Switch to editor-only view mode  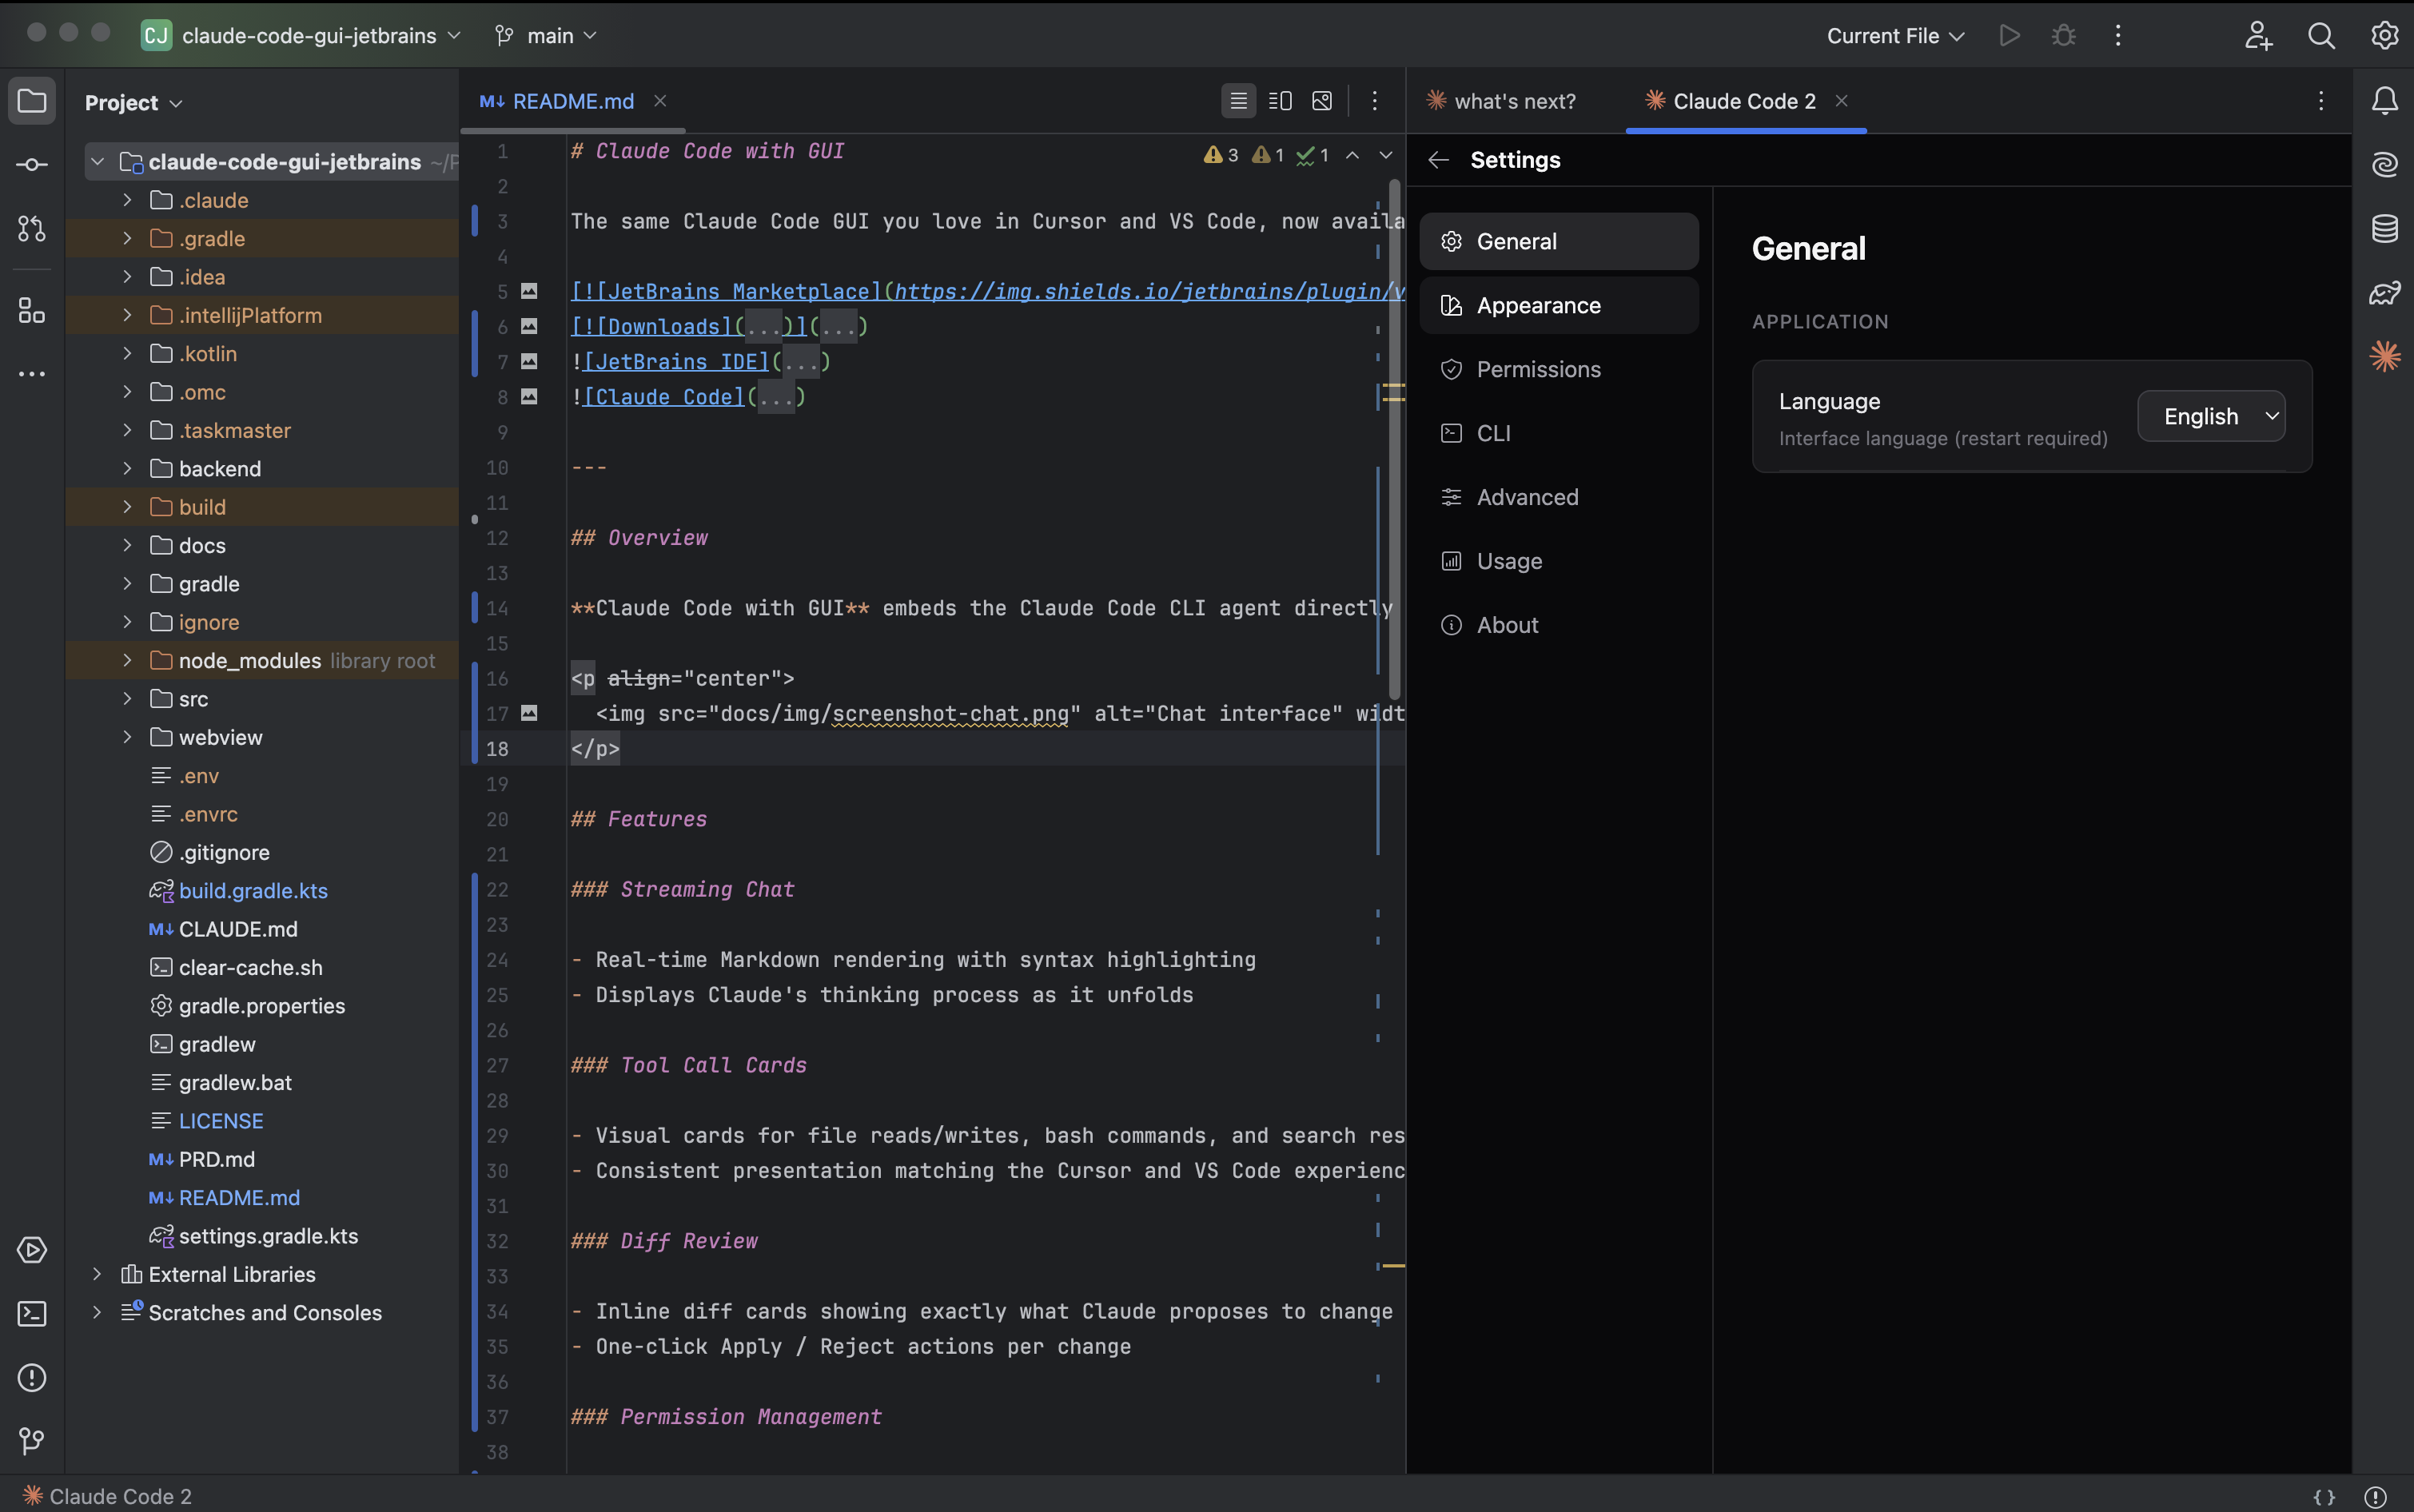(x=1238, y=101)
